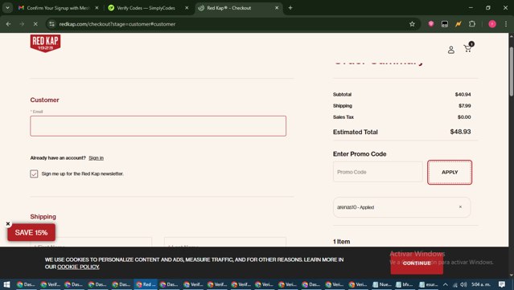Click the Enter Promo Code label

tap(360, 154)
